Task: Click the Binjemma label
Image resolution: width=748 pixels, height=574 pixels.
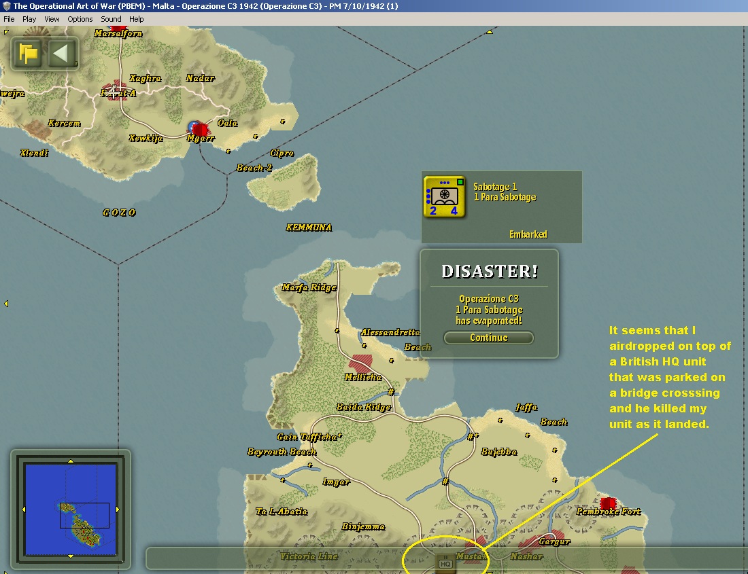Action: 364,527
